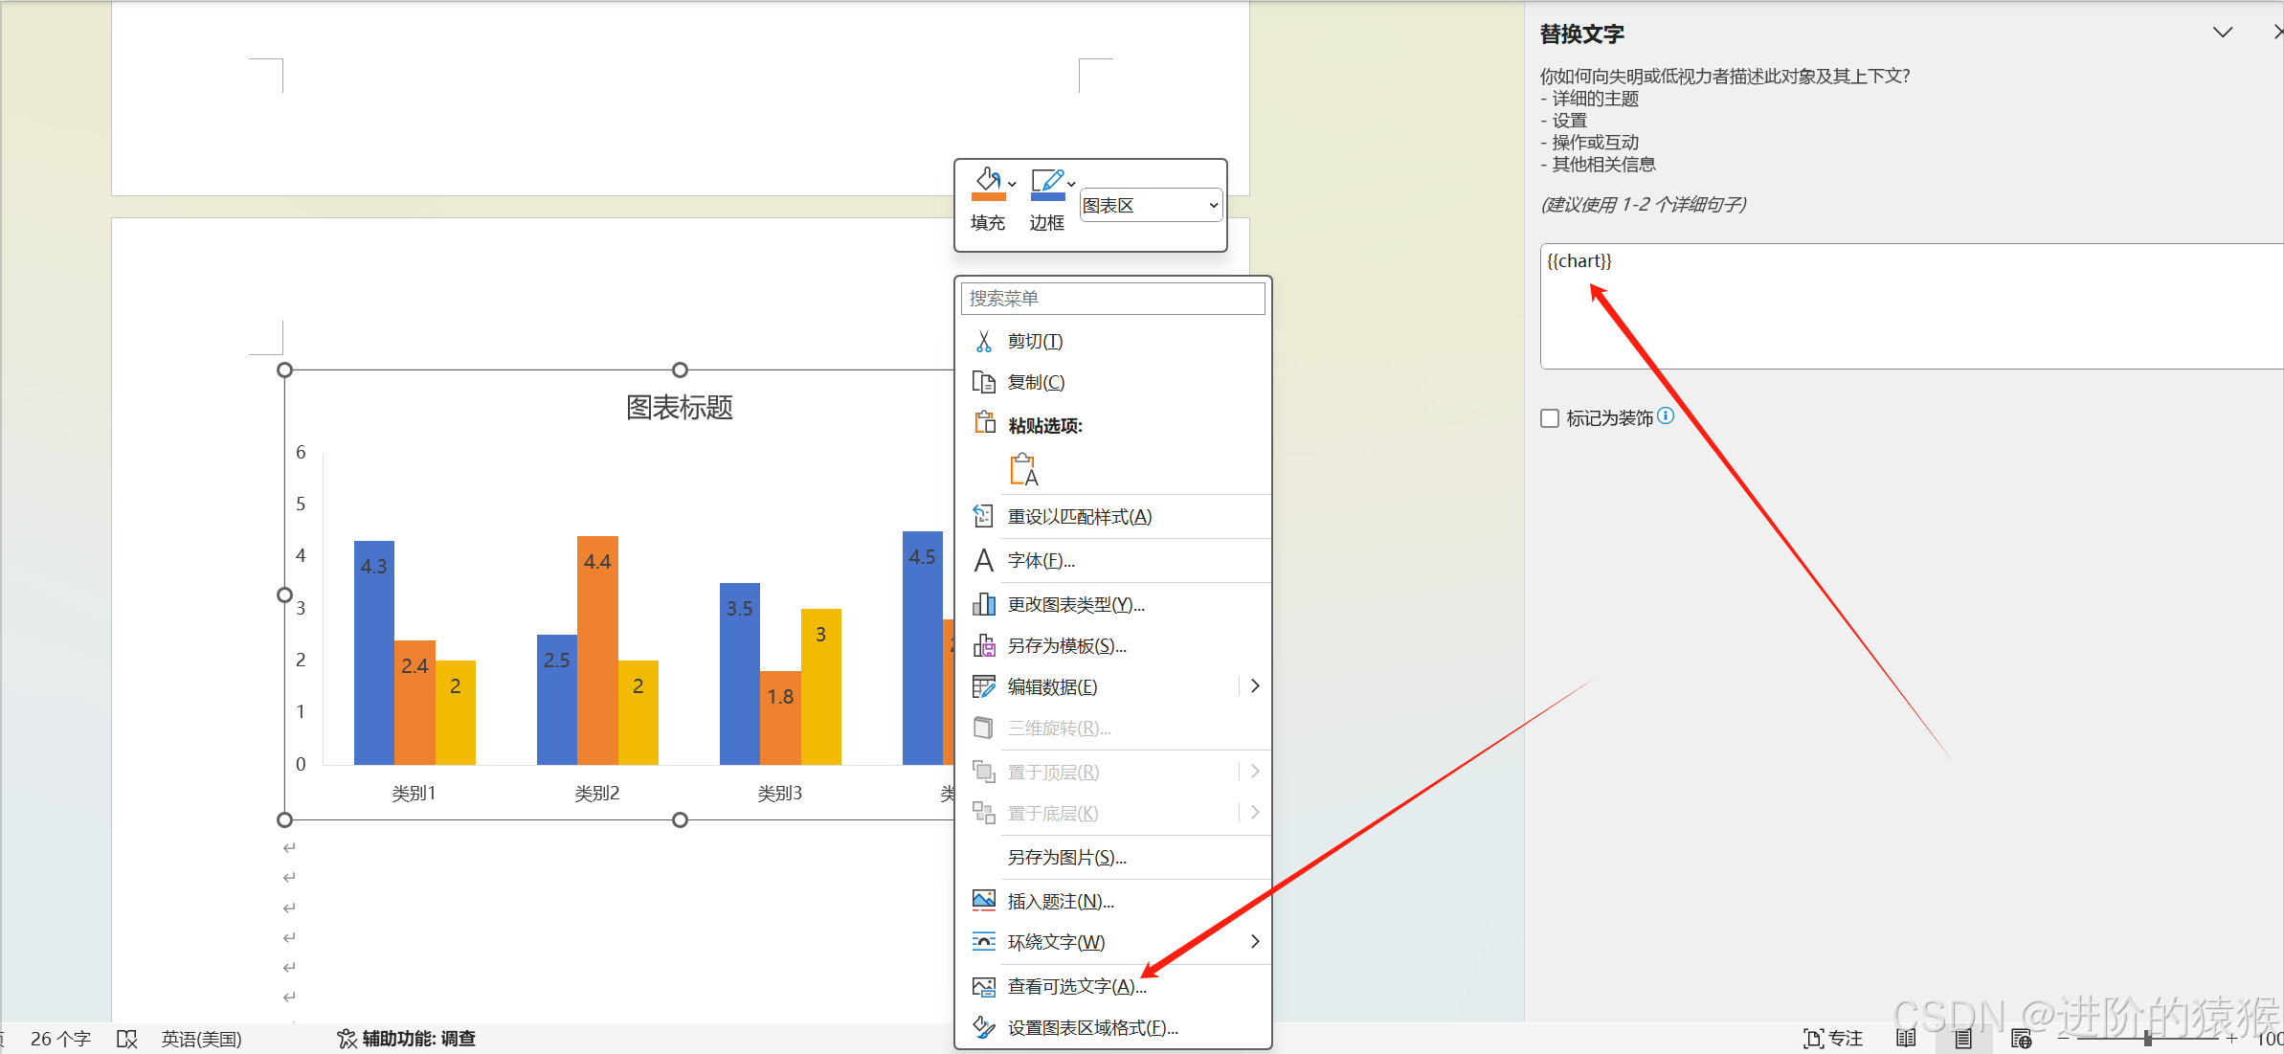This screenshot has width=2284, height=1054.
Task: Click the top-middle chart resize handle
Action: coord(680,370)
